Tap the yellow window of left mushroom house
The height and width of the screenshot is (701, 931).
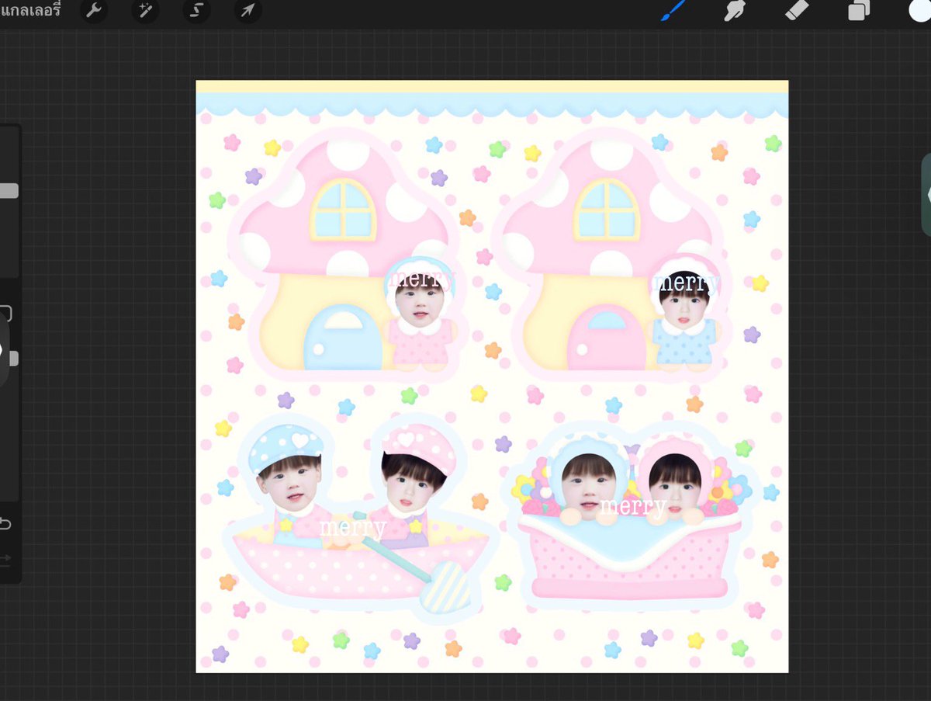[x=343, y=210]
